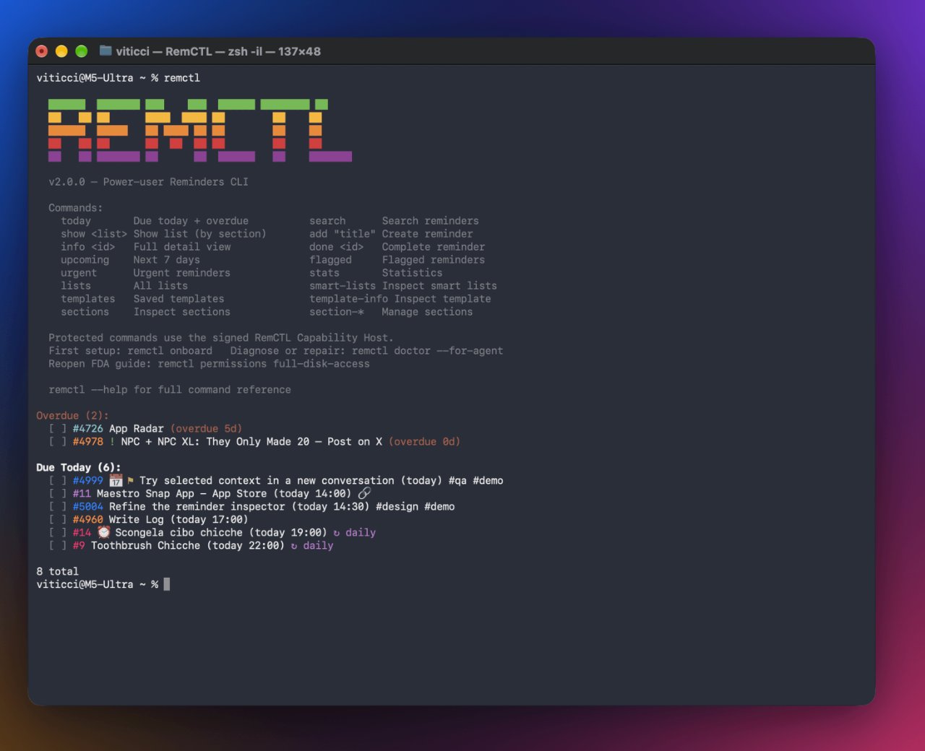
Task: Click the 'info <id>' command name
Action: (x=88, y=247)
